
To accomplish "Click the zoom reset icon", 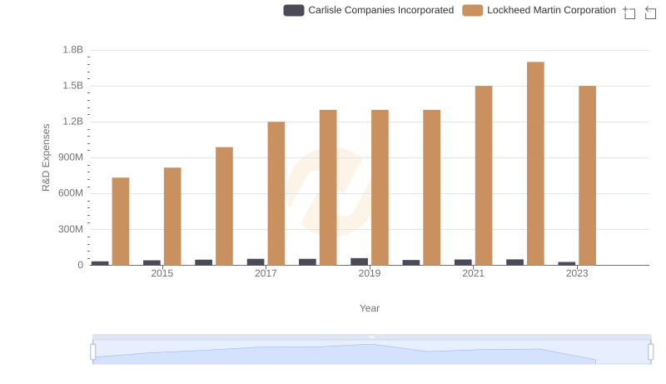I will [x=650, y=12].
